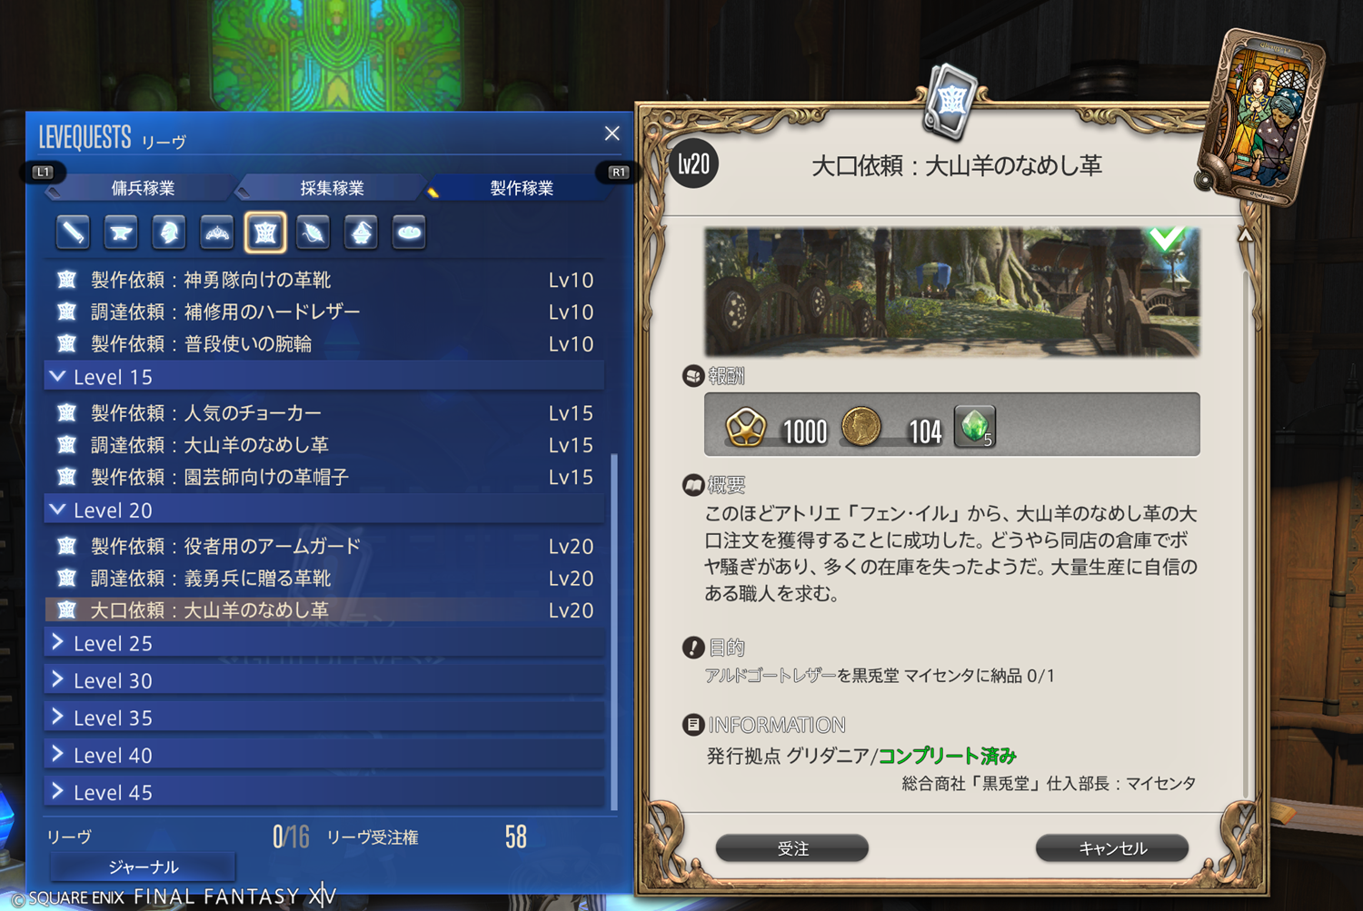The width and height of the screenshot is (1363, 911).
Task: Expand the Level 25 section
Action: point(323,643)
